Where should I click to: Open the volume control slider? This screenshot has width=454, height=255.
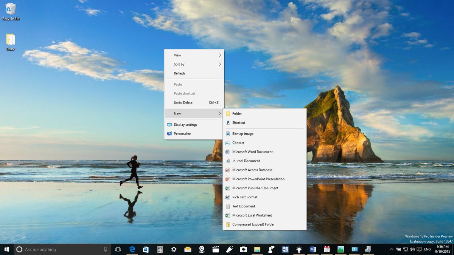pyautogui.click(x=412, y=249)
